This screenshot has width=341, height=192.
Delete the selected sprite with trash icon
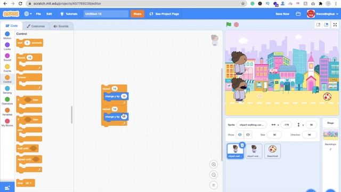[242, 145]
